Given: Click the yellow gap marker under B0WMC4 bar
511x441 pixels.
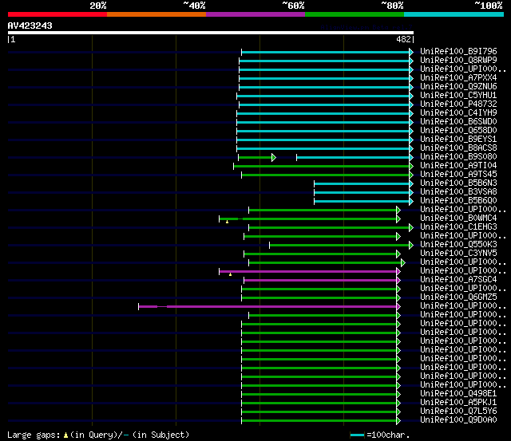Looking at the screenshot, I should click(227, 222).
